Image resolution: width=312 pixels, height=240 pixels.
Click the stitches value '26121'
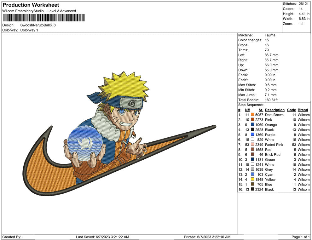pos(303,4)
